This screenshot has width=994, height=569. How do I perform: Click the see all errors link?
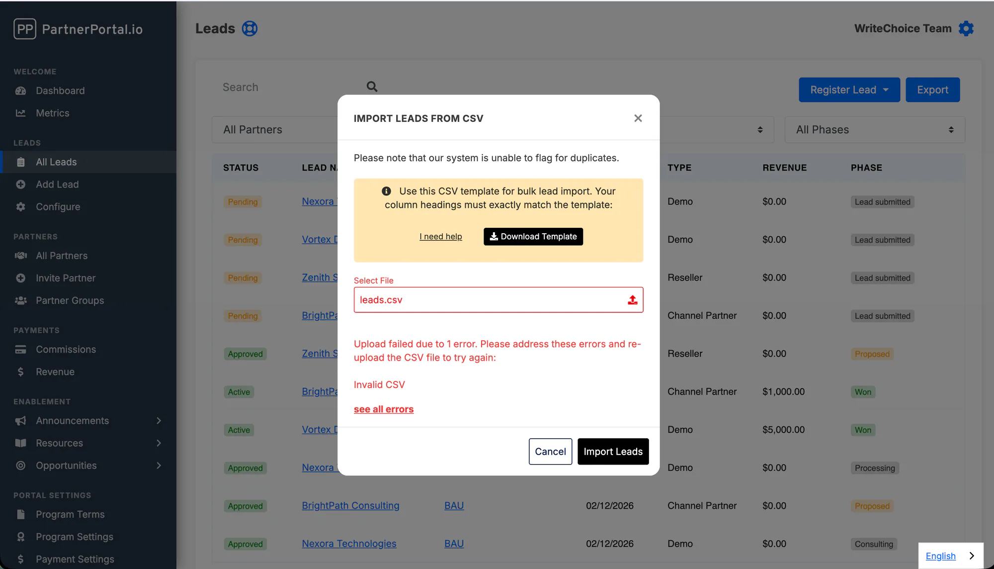pyautogui.click(x=383, y=409)
